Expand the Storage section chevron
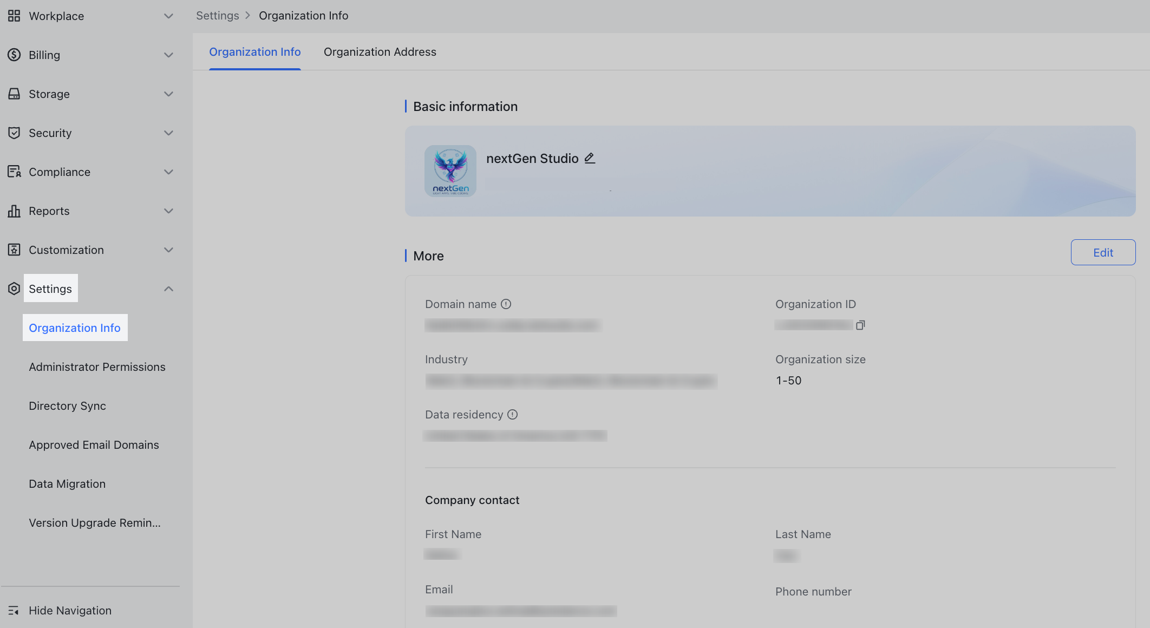Viewport: 1150px width, 628px height. point(168,94)
